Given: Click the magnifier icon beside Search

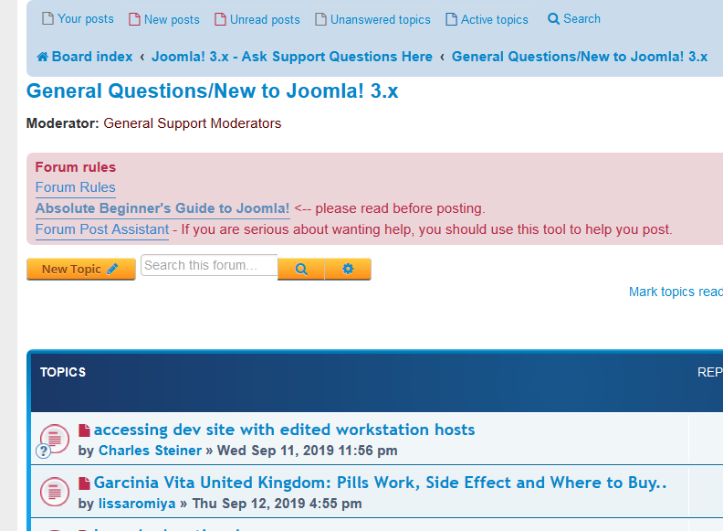Looking at the screenshot, I should [553, 19].
